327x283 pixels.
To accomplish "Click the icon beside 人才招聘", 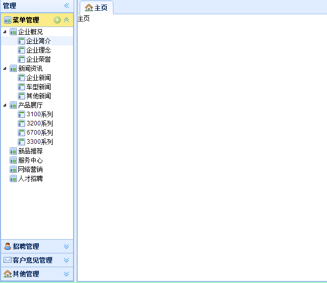I will pos(13,178).
